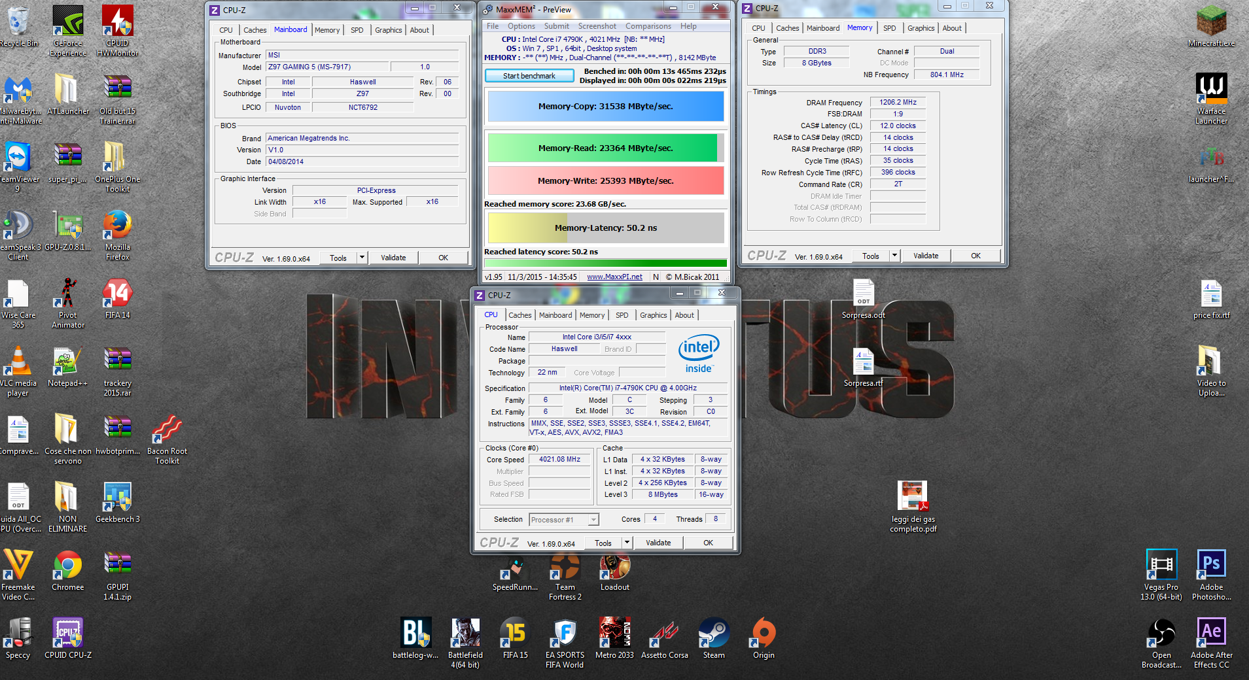Open the Recycle Bin desktop icon

pyautogui.click(x=18, y=26)
